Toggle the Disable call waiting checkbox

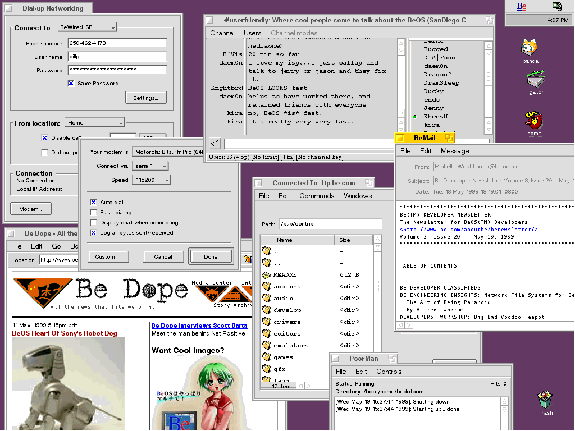point(45,138)
